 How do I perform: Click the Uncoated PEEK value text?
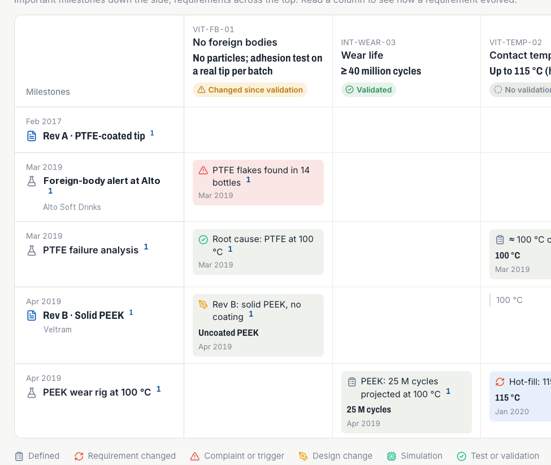coord(228,333)
